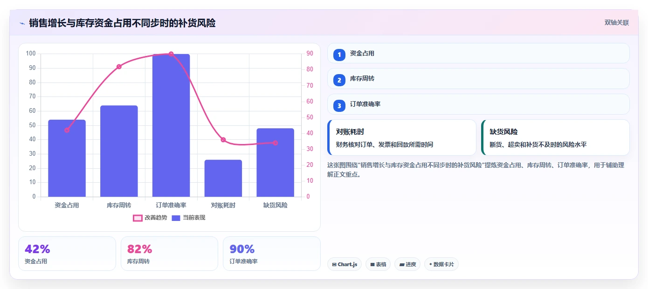Click the 双轴关联 label in header
Image resolution: width=648 pixels, height=289 pixels.
[x=617, y=22]
